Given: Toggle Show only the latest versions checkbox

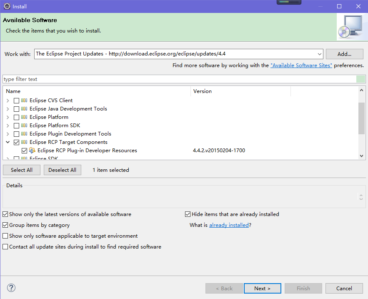Looking at the screenshot, I should (x=5, y=214).
